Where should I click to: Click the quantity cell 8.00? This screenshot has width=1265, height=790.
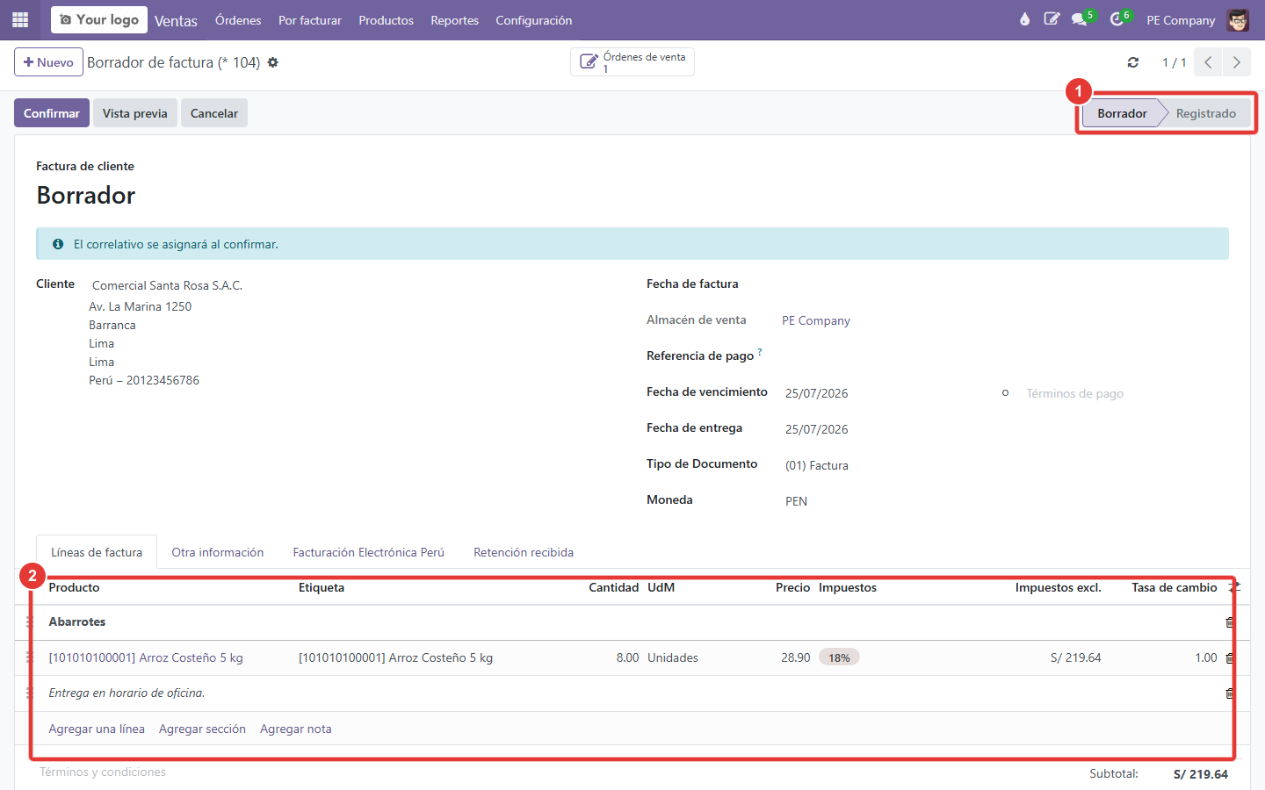(627, 657)
